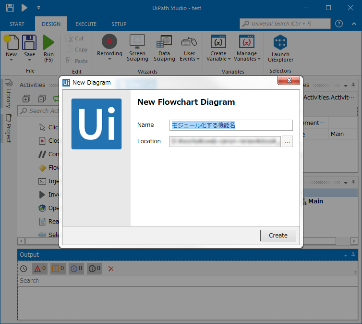Click the Collapse All icon in Activities panel
The width and height of the screenshot is (362, 324).
[x=42, y=99]
